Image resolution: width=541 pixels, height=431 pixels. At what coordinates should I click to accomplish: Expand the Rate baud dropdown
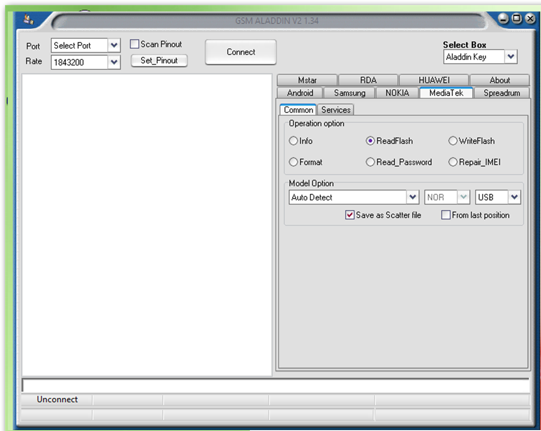(x=114, y=62)
